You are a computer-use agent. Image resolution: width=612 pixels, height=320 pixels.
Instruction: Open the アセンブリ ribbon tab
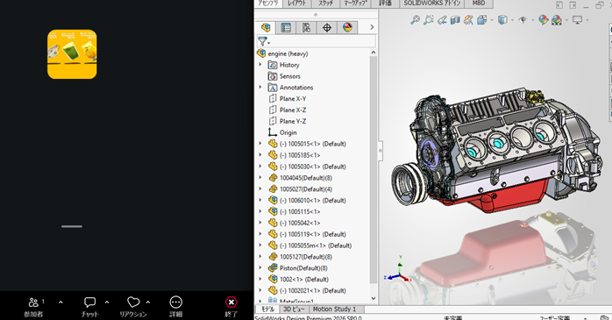[x=267, y=4]
